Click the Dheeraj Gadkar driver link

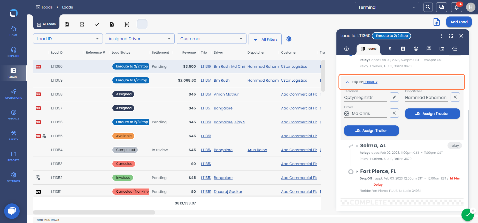(228, 192)
